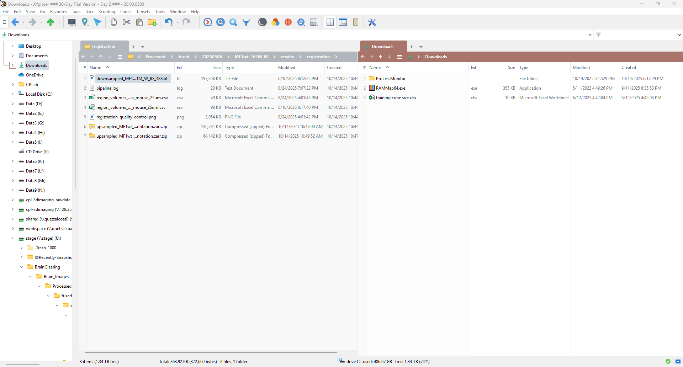The image size is (683, 367).
Task: Collapse the BrainClearing folder in tree
Action: tap(22, 267)
